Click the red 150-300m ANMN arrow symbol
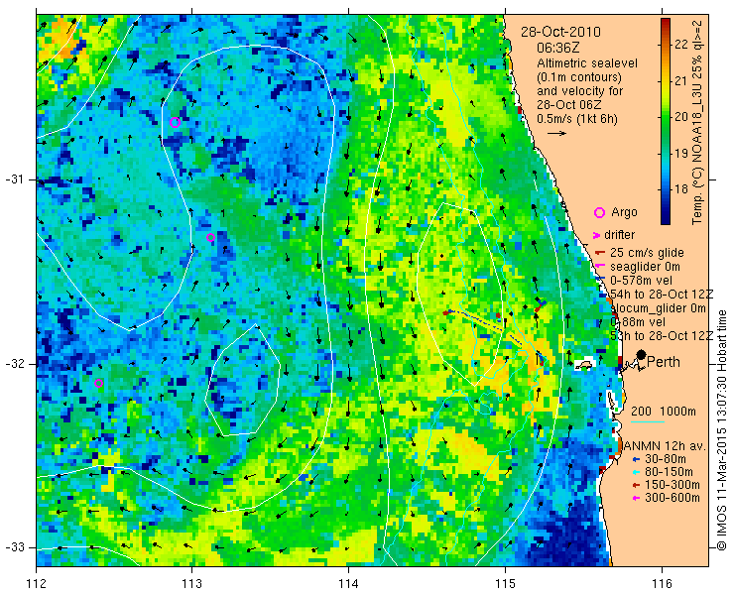This screenshot has width=734, height=595. (636, 485)
